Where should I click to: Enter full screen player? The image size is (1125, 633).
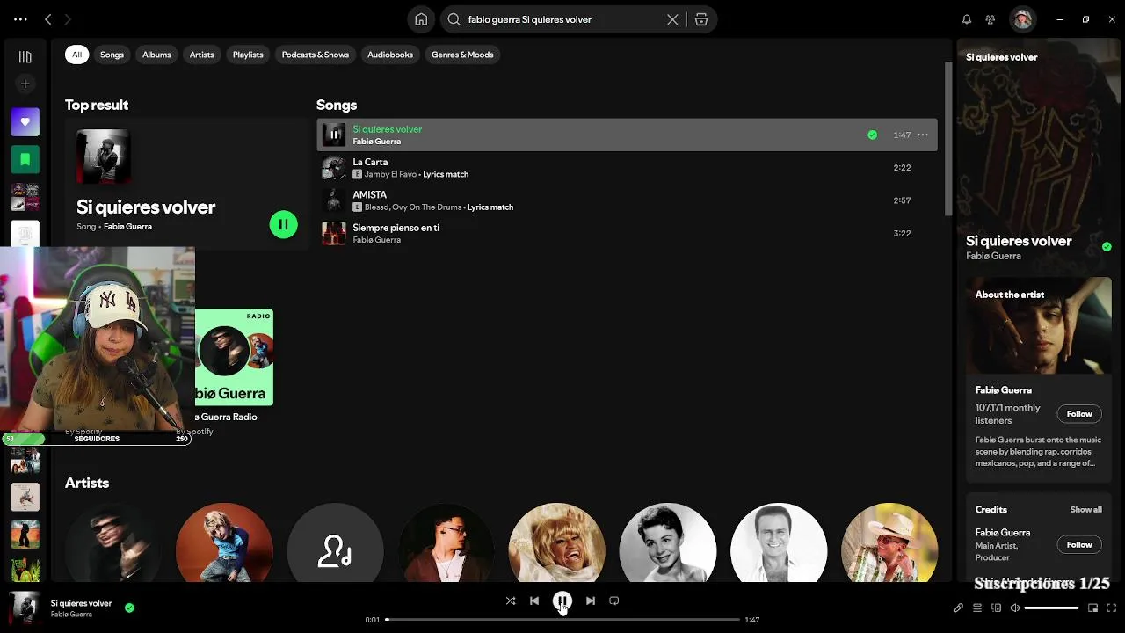[1112, 608]
